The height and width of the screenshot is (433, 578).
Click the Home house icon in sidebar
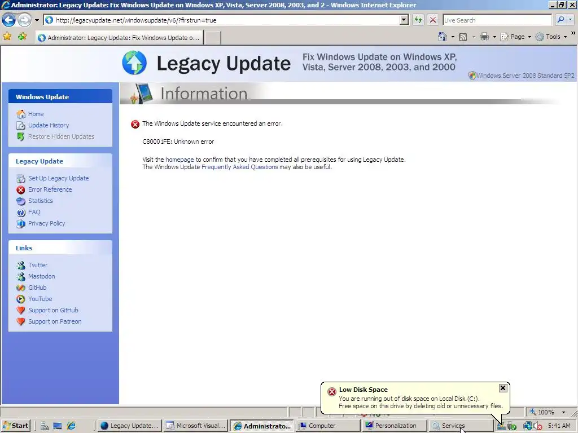(21, 114)
